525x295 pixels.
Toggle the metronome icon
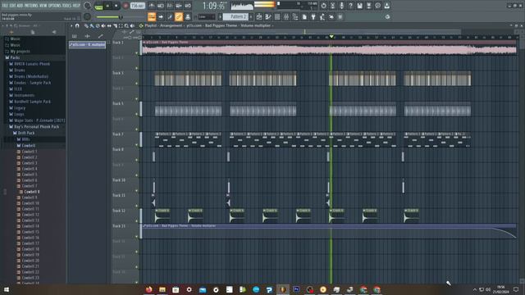tap(152, 6)
